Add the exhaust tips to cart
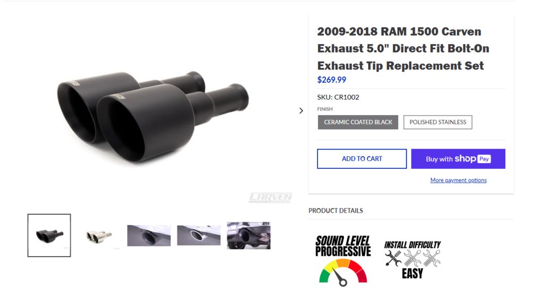The height and width of the screenshot is (296, 544). pos(362,159)
